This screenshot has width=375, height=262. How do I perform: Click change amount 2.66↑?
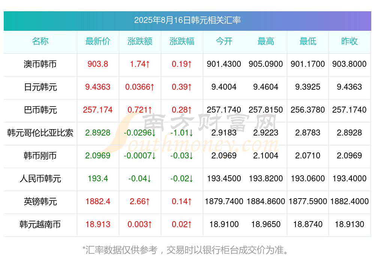[140, 201]
